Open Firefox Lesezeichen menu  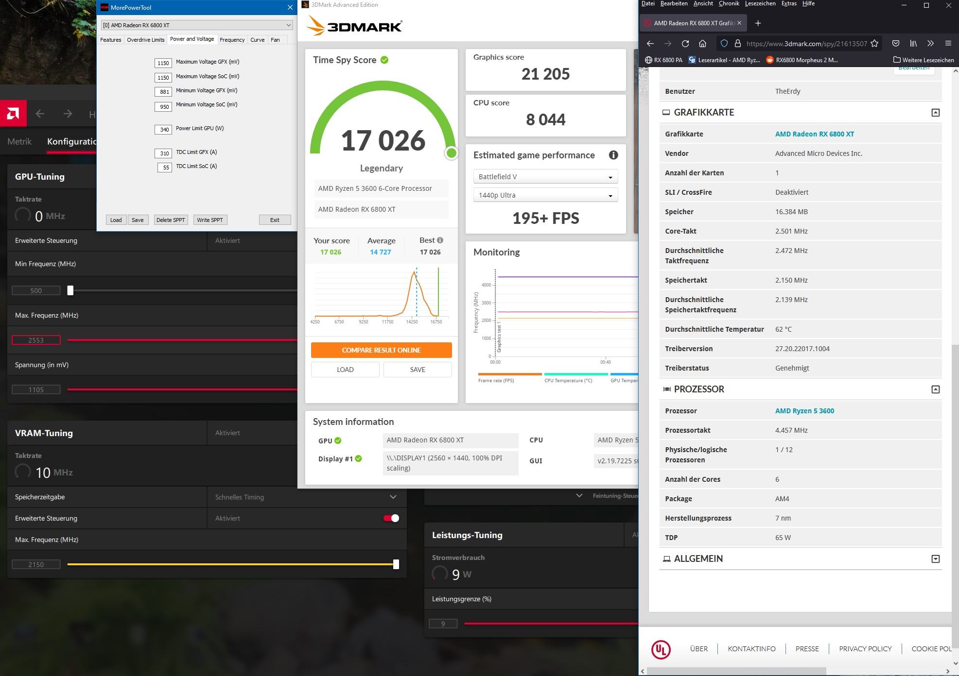pos(760,4)
